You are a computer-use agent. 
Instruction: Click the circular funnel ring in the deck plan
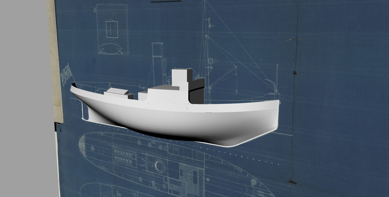tap(159, 165)
